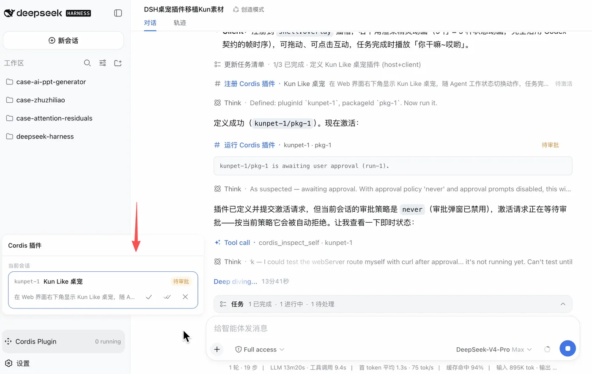Click the '1 轮 · 19 步' status entry
This screenshot has height=374, width=592.
coord(243,368)
